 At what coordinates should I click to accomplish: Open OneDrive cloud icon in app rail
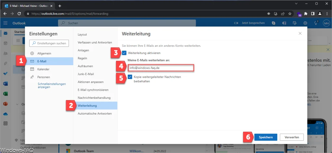(6, 114)
